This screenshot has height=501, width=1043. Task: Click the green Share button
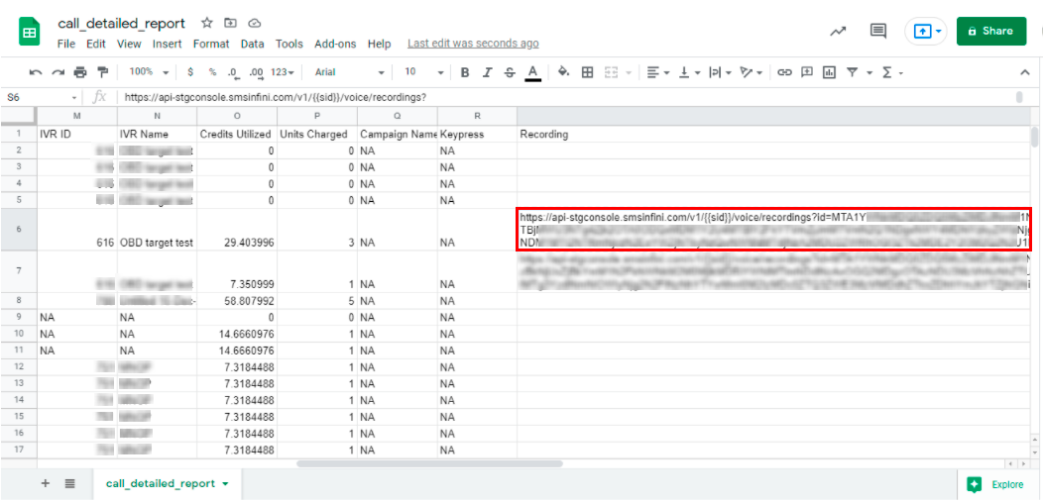point(991,32)
